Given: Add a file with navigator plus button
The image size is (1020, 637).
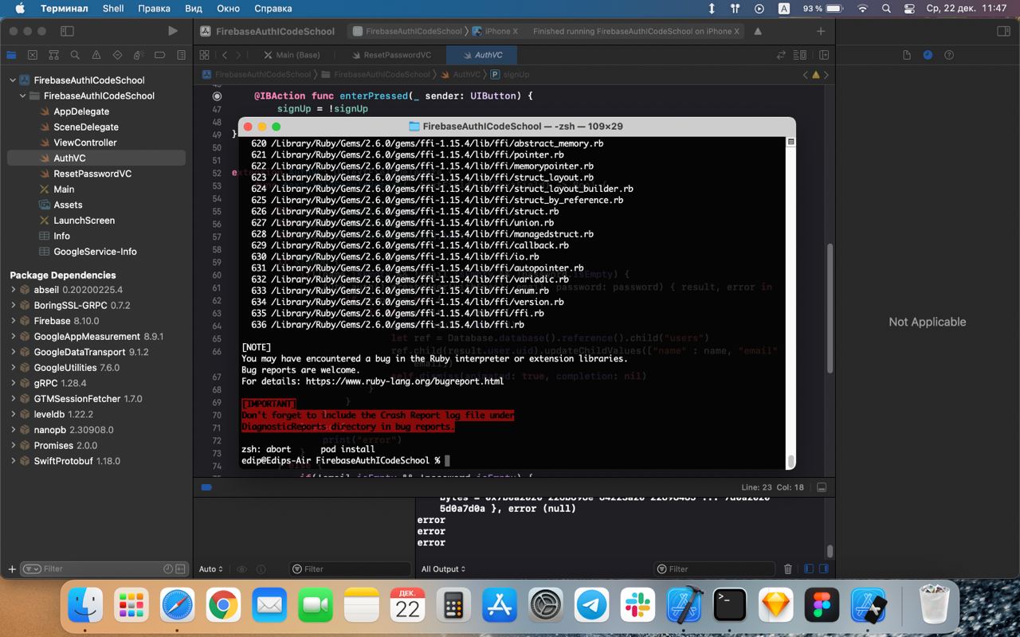Looking at the screenshot, I should [x=11, y=569].
